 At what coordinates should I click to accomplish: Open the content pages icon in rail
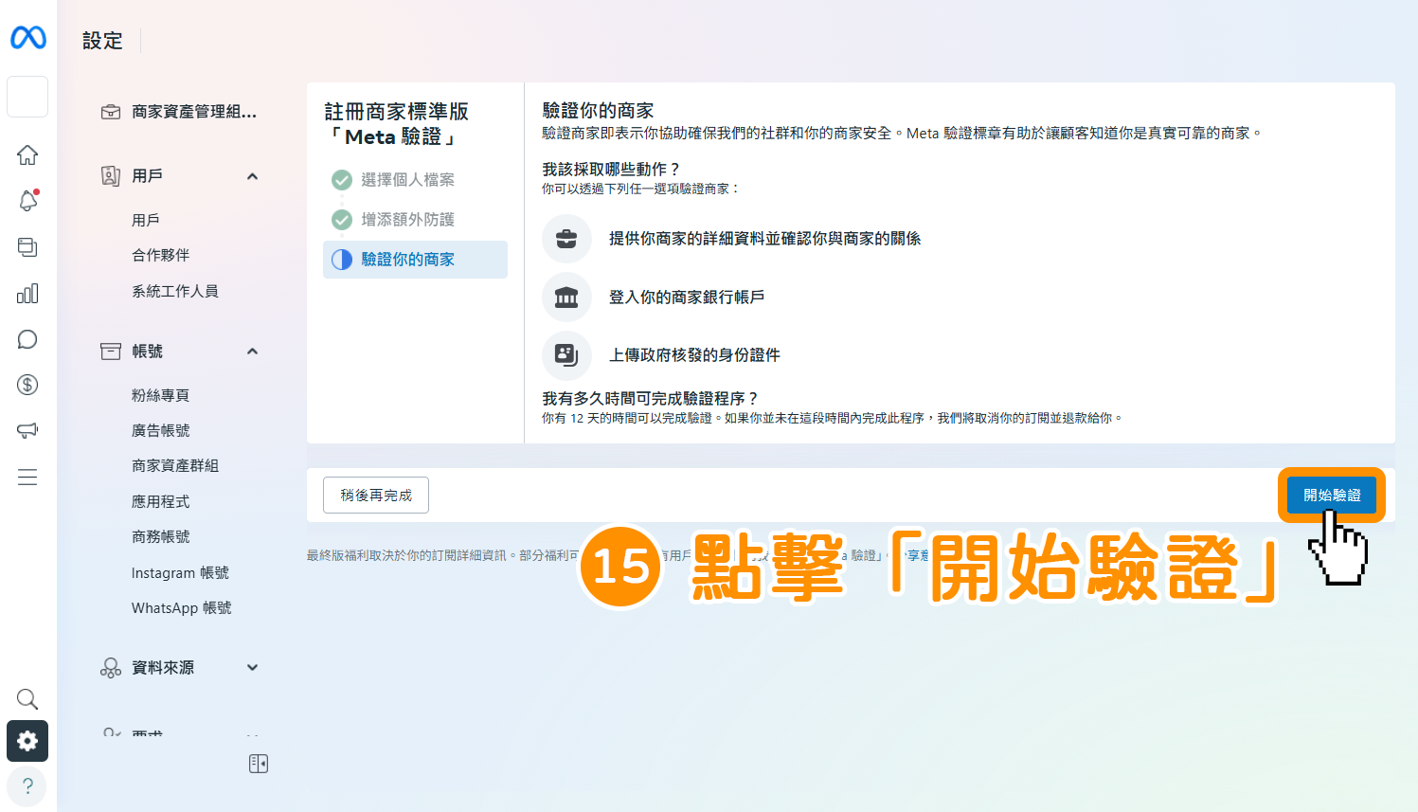(27, 247)
